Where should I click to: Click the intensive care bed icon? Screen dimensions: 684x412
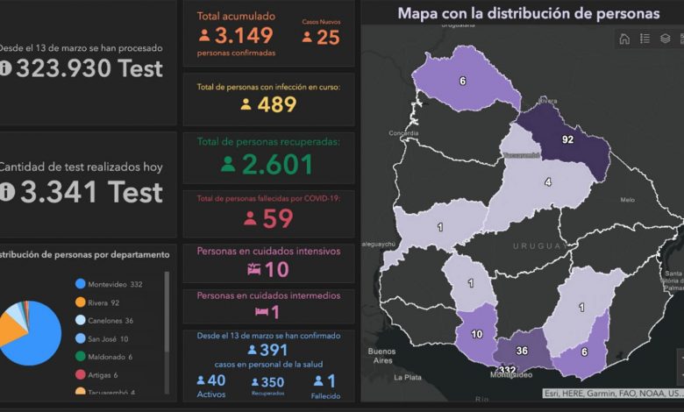253,270
